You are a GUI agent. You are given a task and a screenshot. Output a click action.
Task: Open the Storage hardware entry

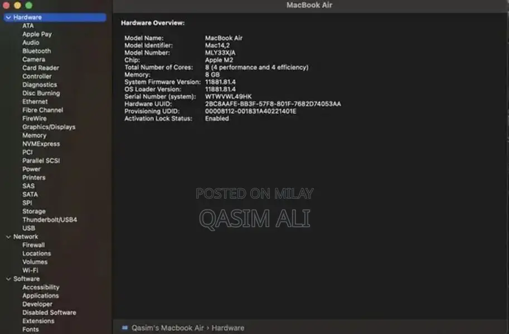pyautogui.click(x=34, y=212)
